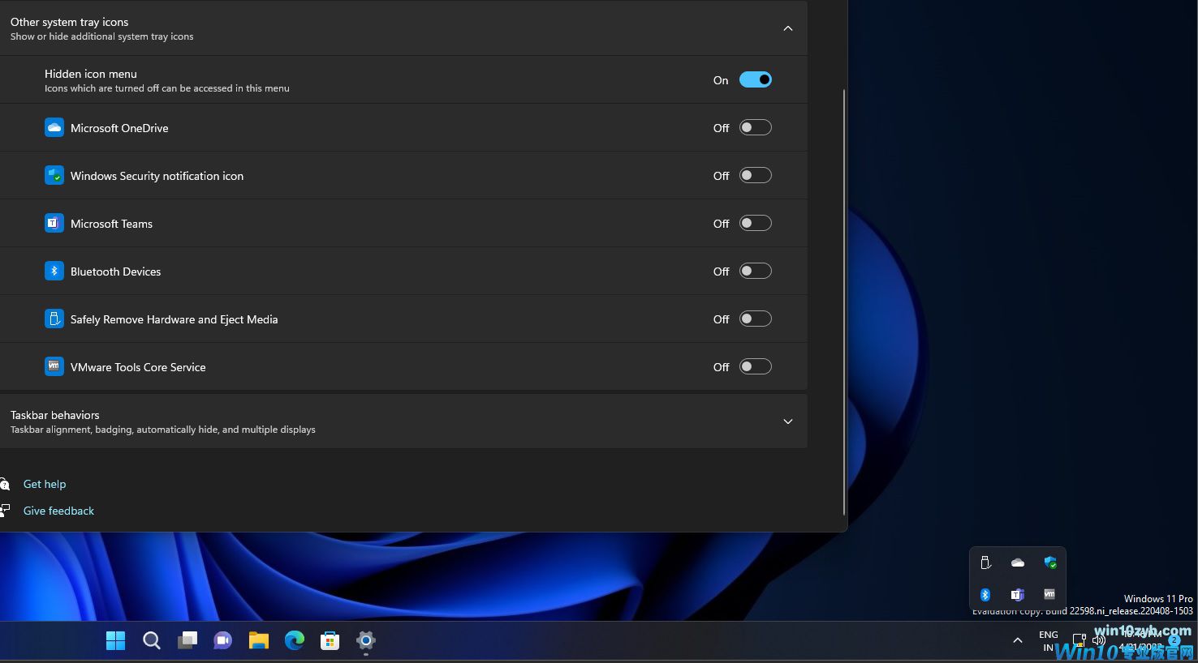Collapse the Other system tray icons section

(787, 28)
